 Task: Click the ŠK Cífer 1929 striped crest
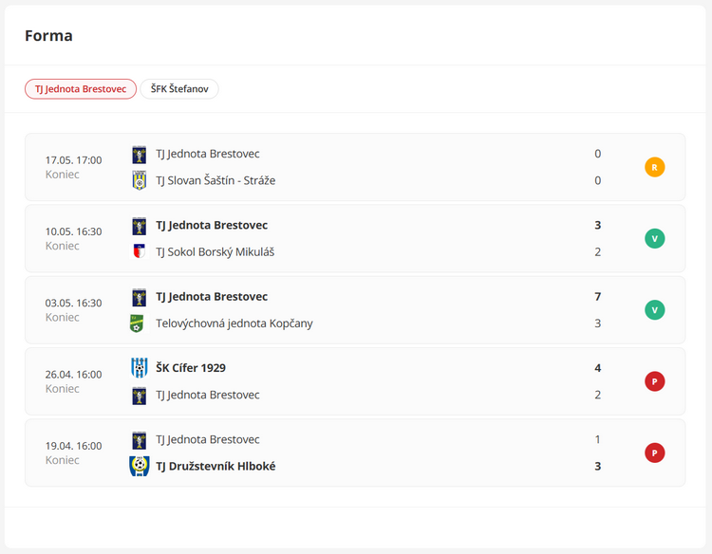(x=139, y=367)
